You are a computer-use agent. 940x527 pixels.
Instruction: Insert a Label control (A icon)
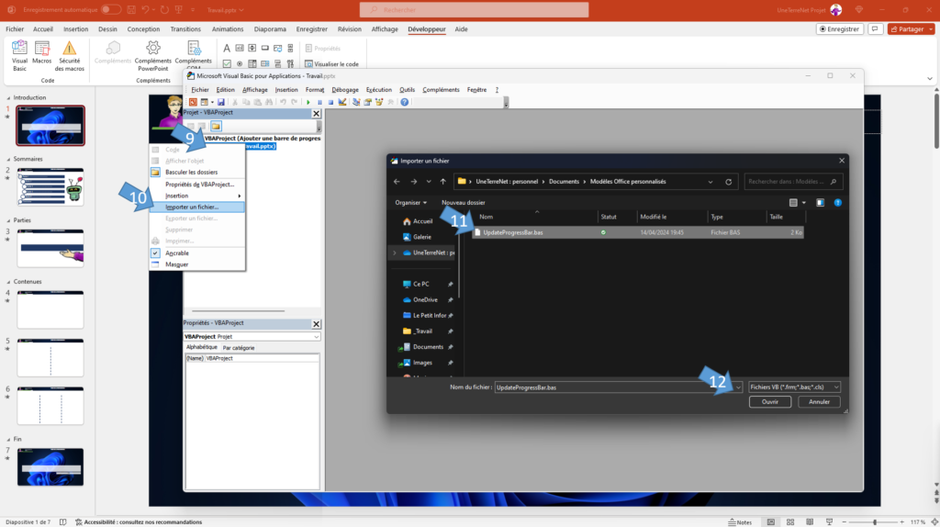tap(227, 48)
